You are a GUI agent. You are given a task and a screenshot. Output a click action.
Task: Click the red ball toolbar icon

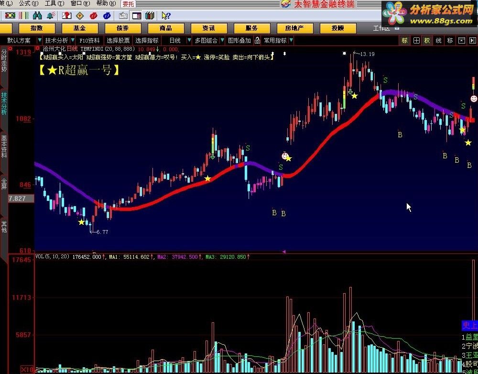93,15
